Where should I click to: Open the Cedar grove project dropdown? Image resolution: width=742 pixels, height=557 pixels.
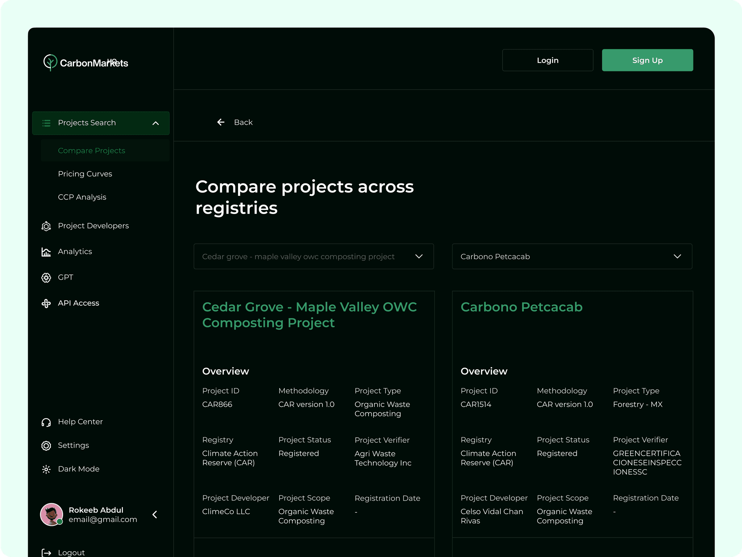(313, 256)
